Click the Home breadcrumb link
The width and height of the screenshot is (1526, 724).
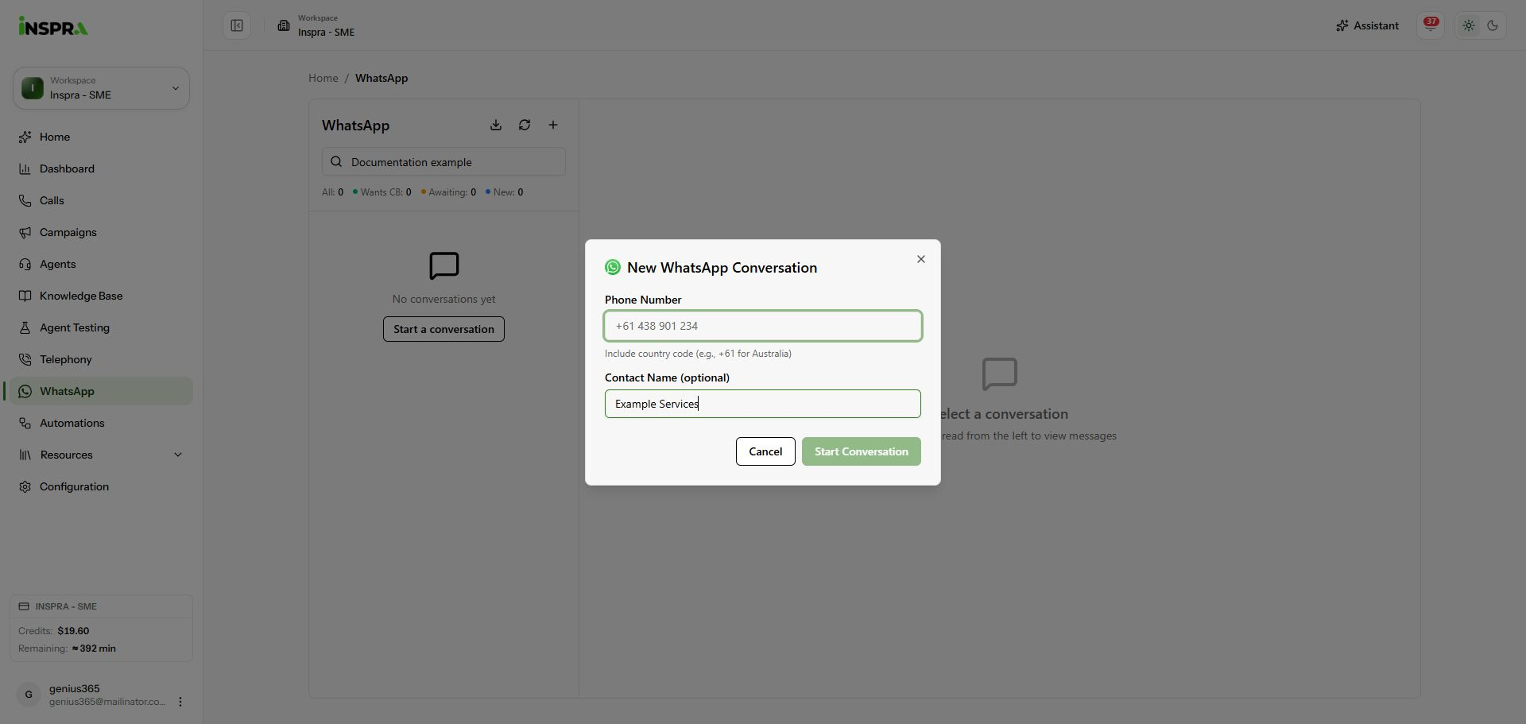(323, 78)
